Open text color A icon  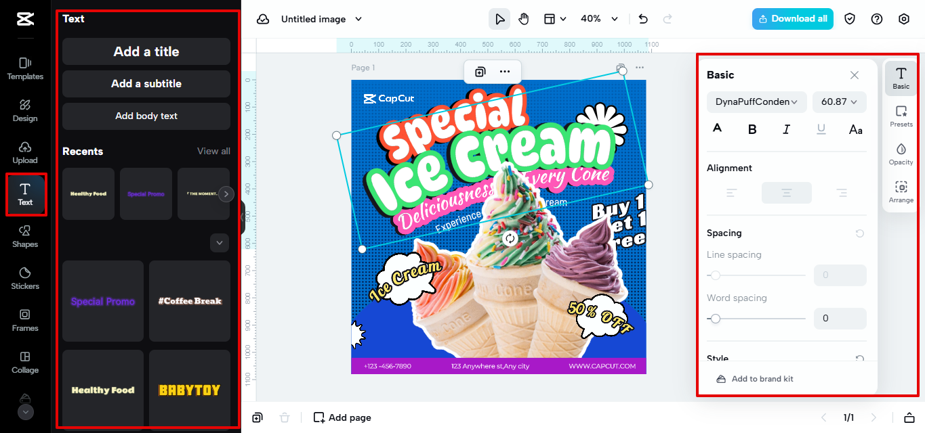[x=717, y=129]
